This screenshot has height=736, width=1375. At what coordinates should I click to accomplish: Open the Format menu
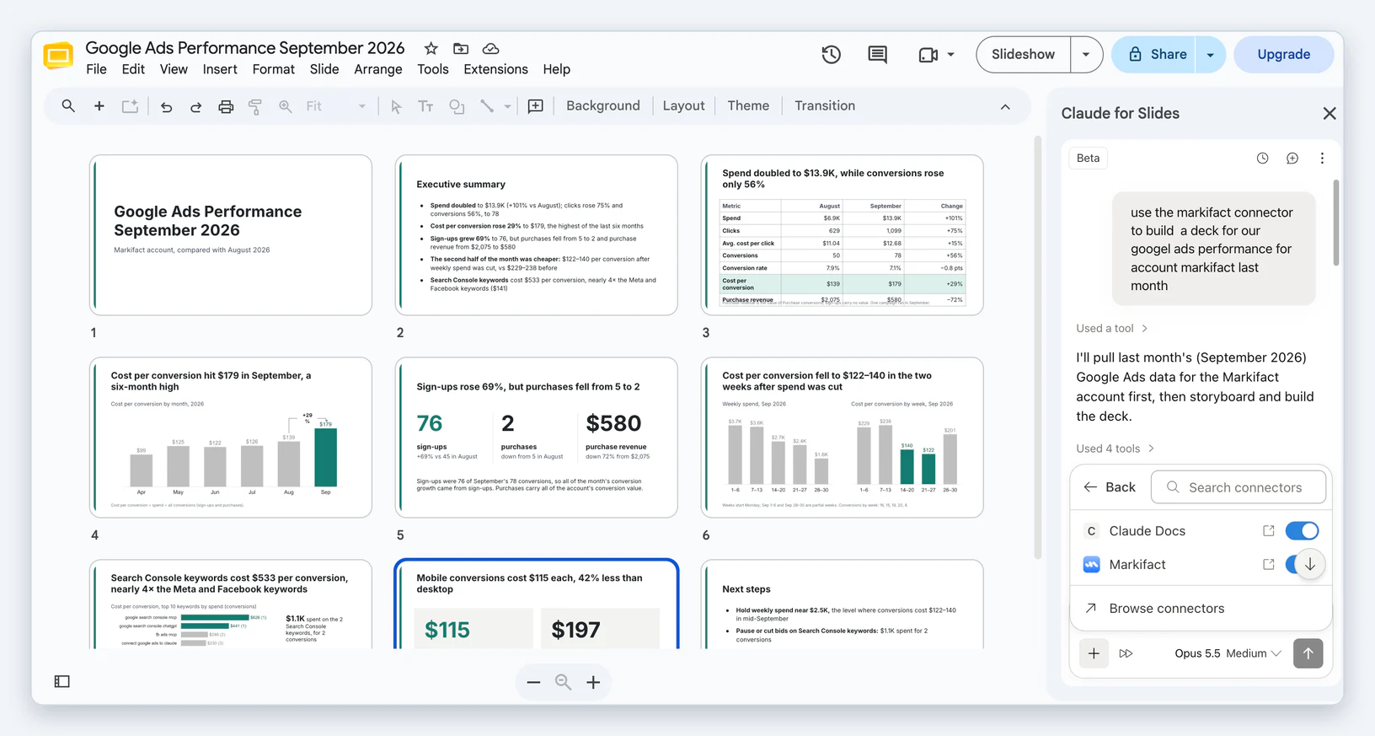pyautogui.click(x=274, y=69)
